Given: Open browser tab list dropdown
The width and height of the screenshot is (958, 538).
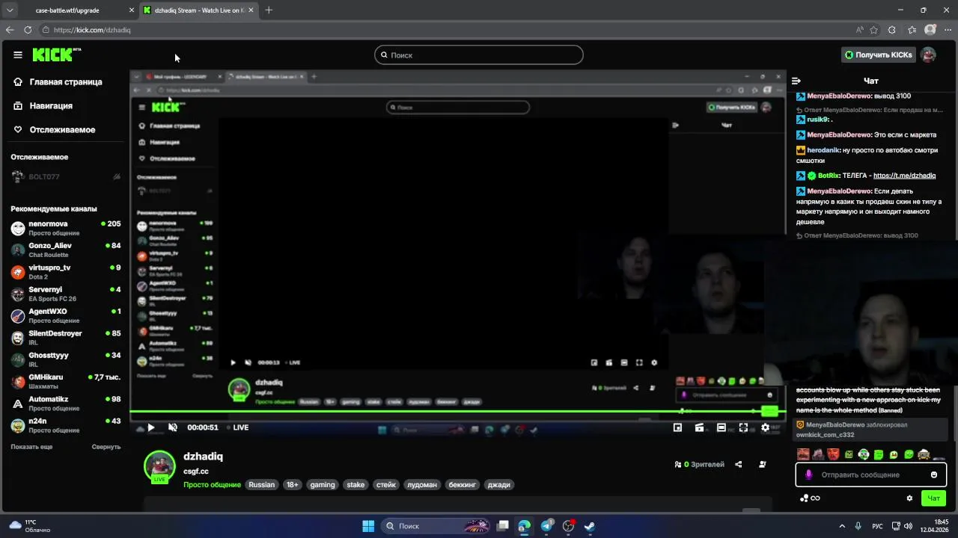Looking at the screenshot, I should (10, 10).
